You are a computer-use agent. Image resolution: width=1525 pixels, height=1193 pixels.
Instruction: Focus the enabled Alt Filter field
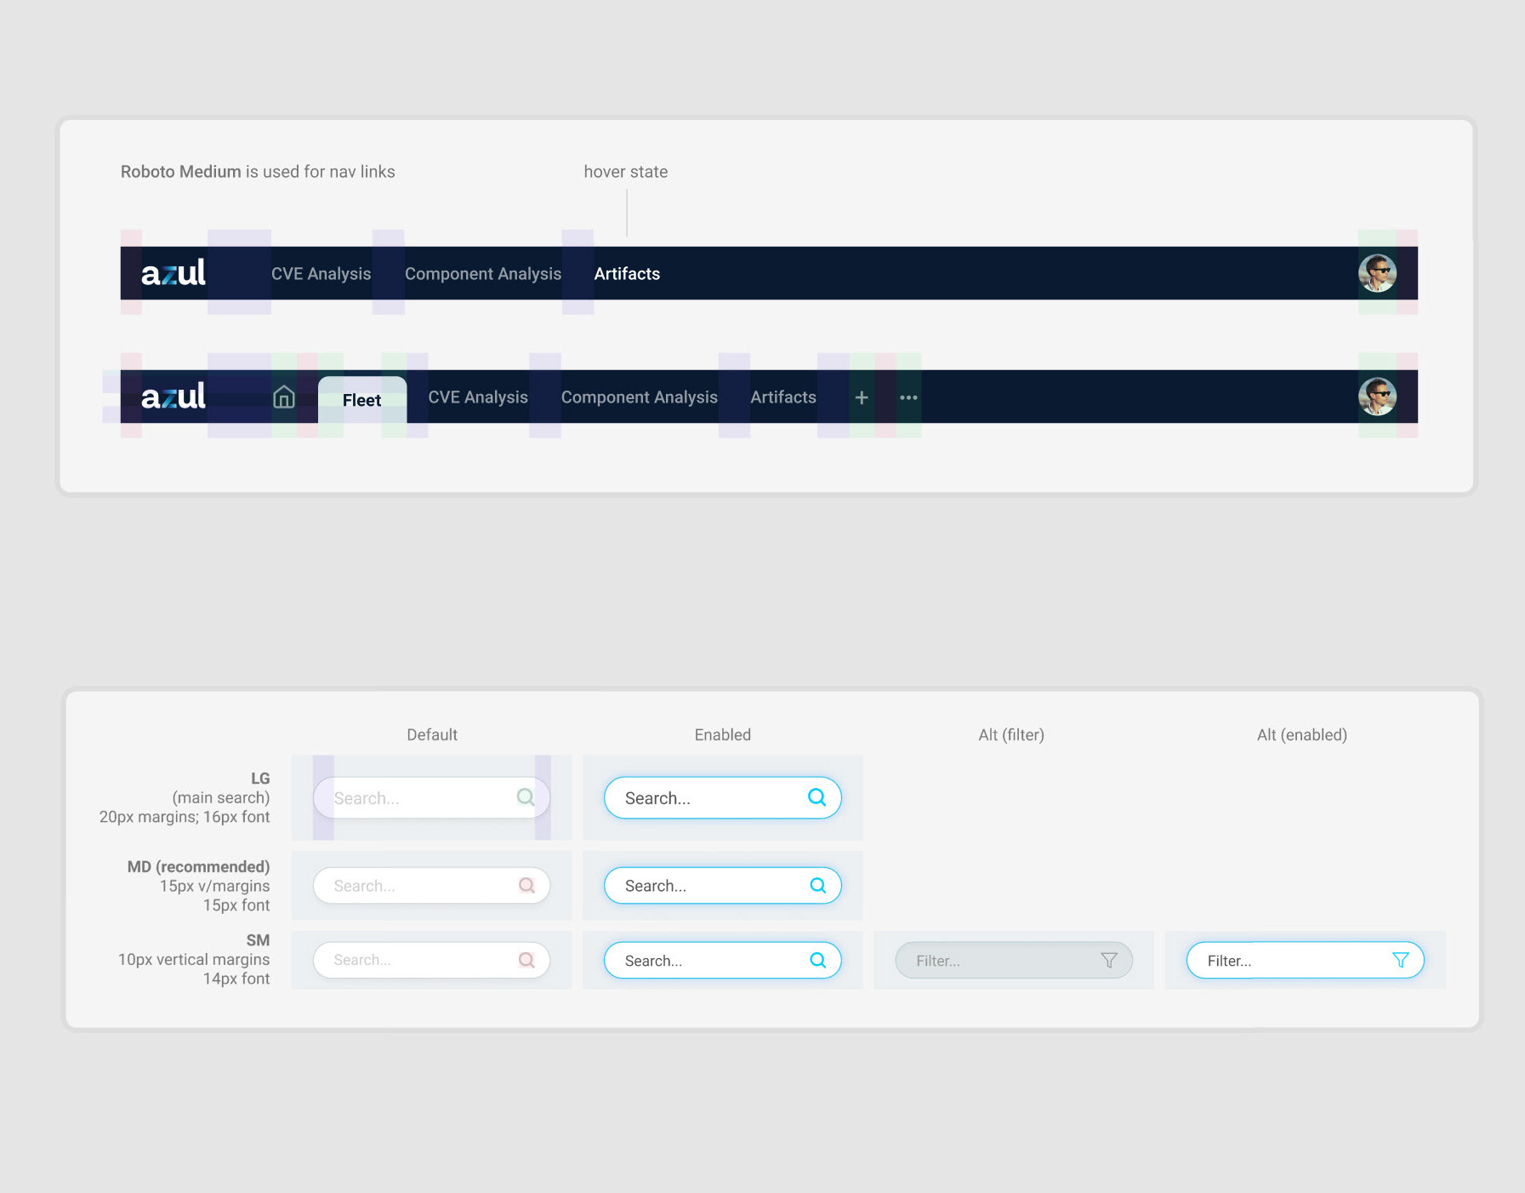1306,960
